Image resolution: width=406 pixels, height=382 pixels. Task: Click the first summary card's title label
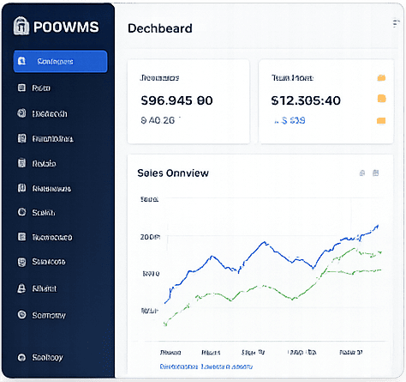159,78
